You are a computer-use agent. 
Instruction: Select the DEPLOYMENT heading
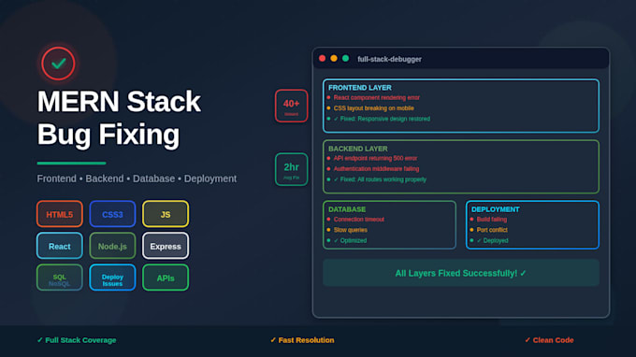coord(496,209)
